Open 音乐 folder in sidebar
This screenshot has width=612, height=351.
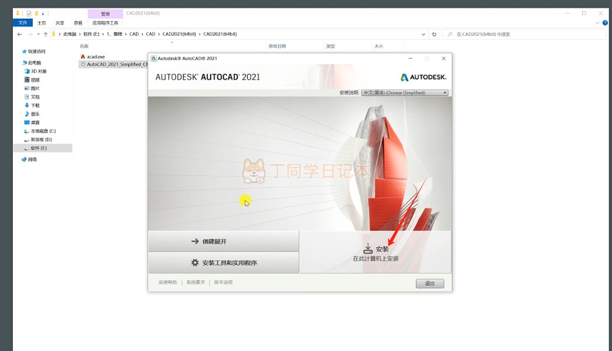pos(35,114)
